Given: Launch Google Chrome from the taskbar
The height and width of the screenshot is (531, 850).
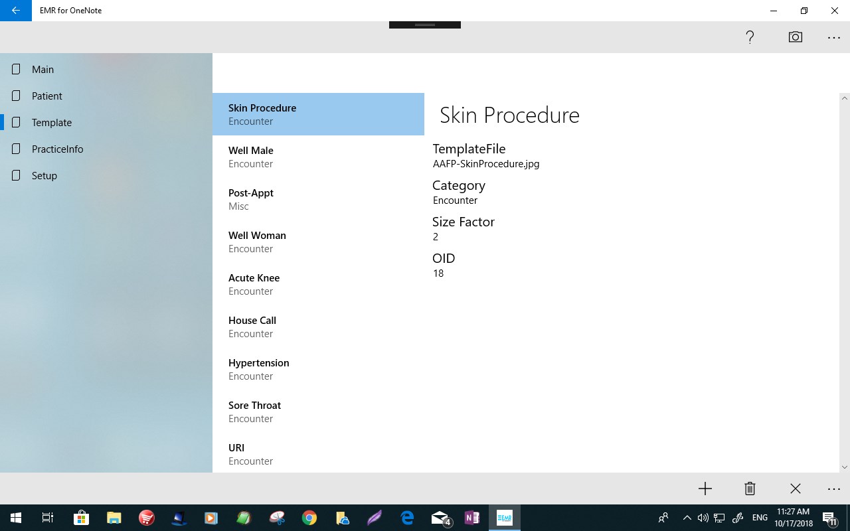Looking at the screenshot, I should click(x=309, y=518).
